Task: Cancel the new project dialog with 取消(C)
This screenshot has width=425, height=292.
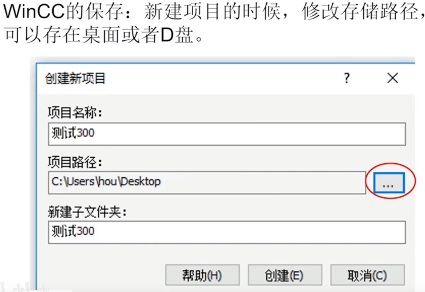Action: (x=367, y=275)
